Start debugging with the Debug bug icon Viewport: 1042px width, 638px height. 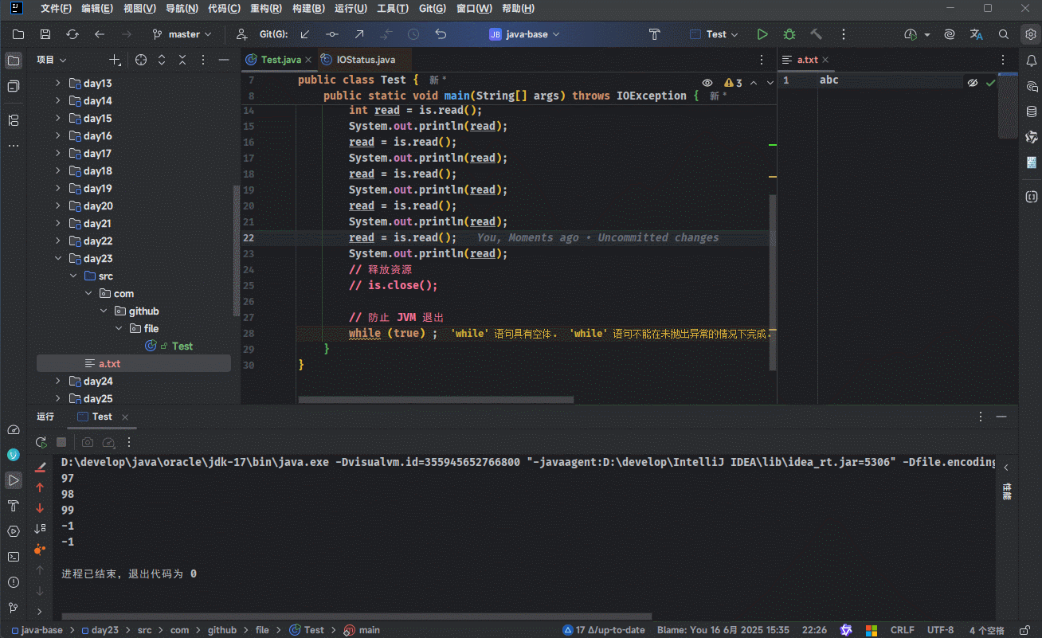(x=789, y=34)
